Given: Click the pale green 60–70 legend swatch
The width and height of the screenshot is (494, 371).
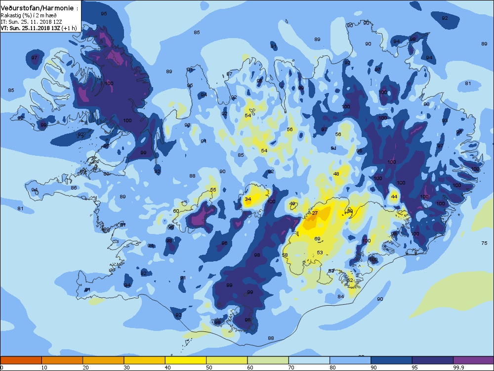Looking at the screenshot, I should click(x=268, y=360).
